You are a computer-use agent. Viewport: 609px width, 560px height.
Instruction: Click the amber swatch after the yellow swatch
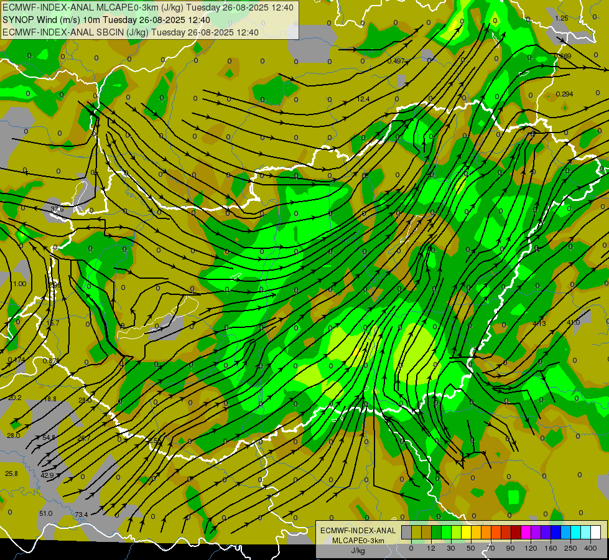476,532
